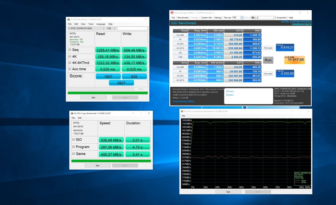Uncheck the 4K test checkbox in AS SSD
The height and width of the screenshot is (205, 336).
point(70,56)
